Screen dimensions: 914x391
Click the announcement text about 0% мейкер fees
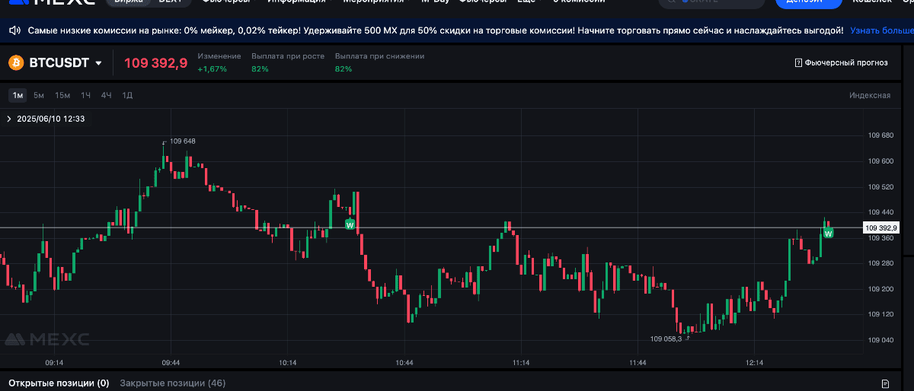[x=436, y=31]
